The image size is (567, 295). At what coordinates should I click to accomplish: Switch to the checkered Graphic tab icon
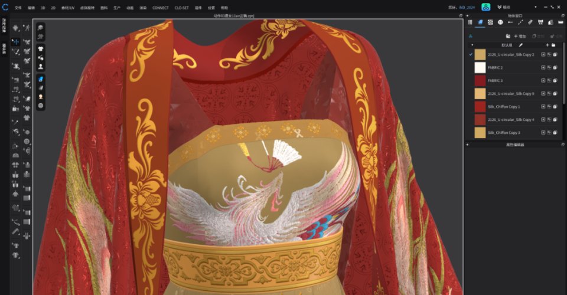(x=490, y=22)
